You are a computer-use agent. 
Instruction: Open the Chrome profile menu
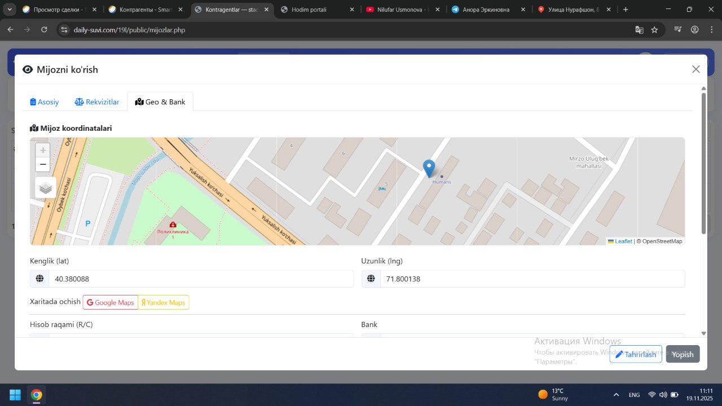point(695,30)
